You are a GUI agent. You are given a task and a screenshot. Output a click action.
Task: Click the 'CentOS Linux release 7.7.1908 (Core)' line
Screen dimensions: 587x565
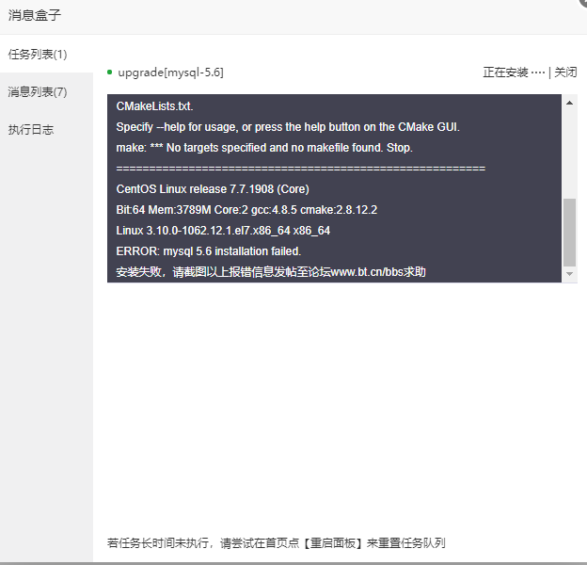213,189
